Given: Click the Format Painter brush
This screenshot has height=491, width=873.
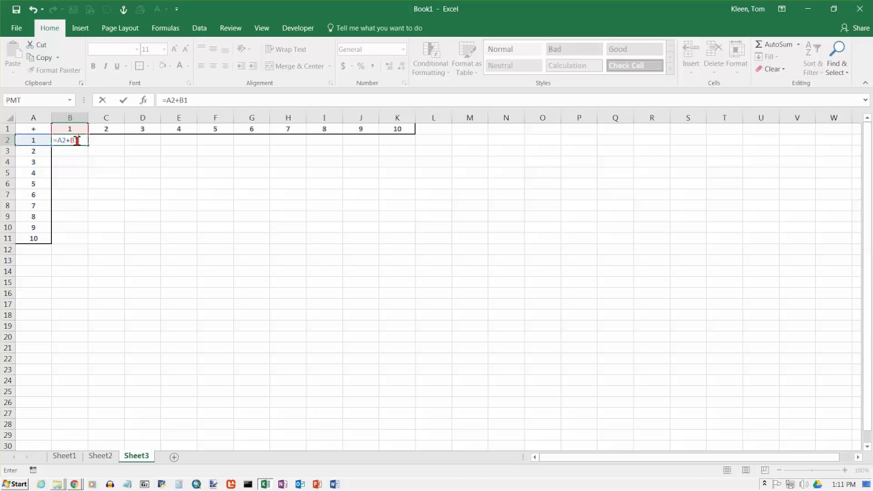Looking at the screenshot, I should 31,70.
